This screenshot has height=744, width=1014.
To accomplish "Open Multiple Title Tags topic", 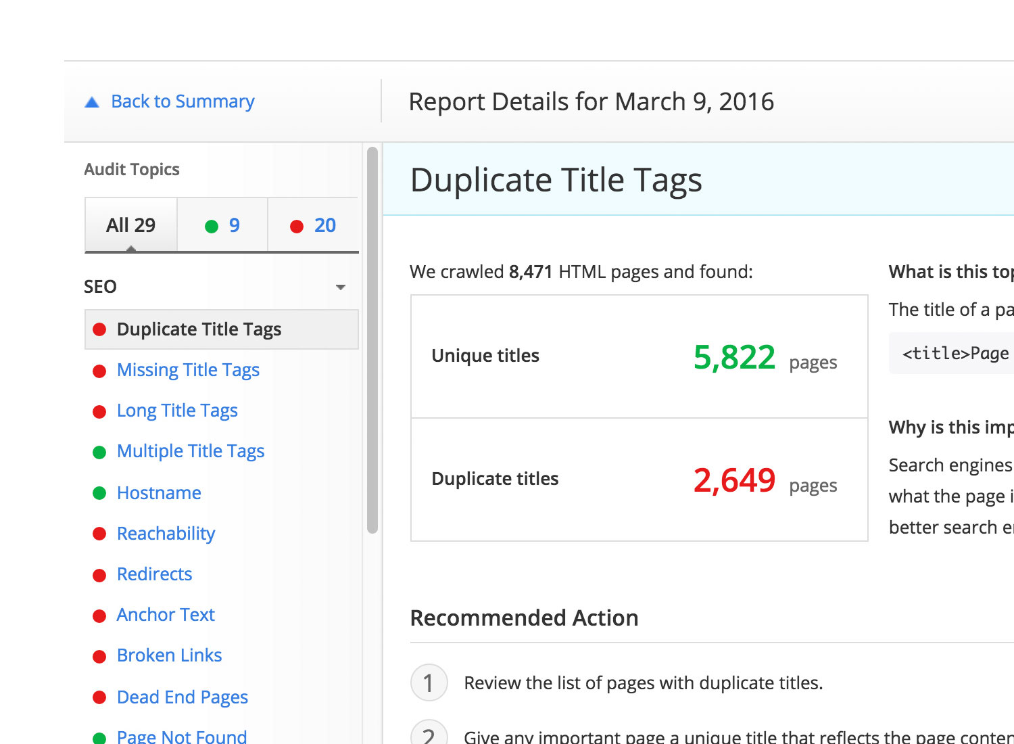I will (191, 451).
